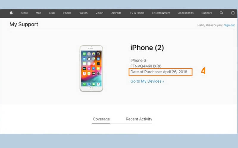This screenshot has width=238, height=148.
Task: Click the Apple logo in the navigation bar
Action: point(11,13)
